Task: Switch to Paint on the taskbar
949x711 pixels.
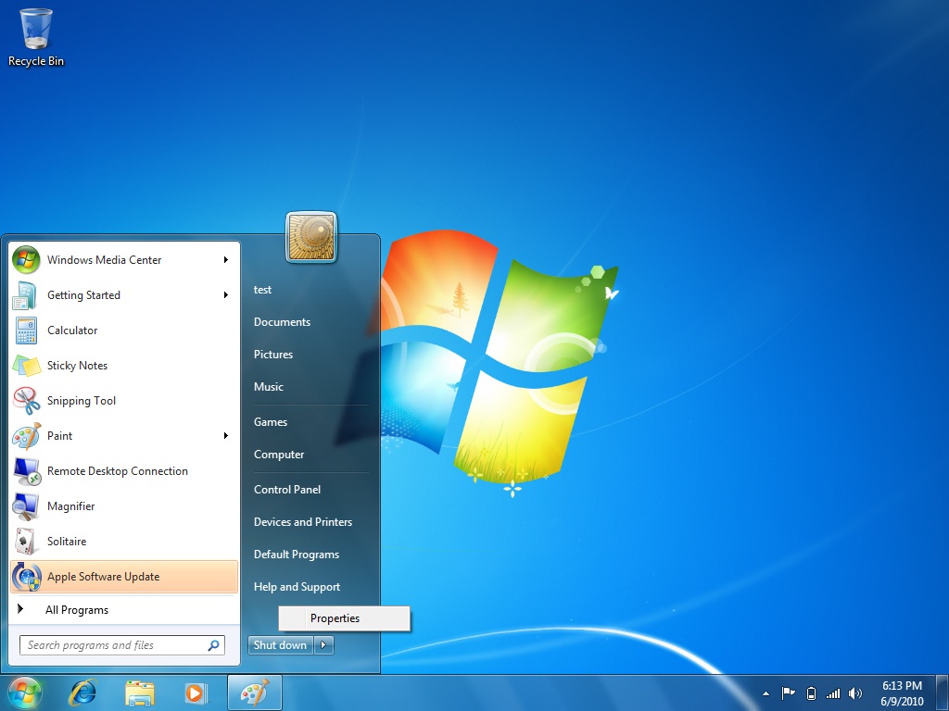Action: pyautogui.click(x=255, y=692)
